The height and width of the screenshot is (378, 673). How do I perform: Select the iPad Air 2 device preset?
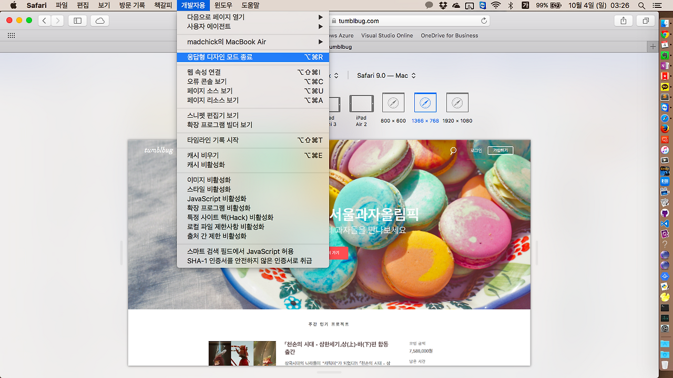(361, 110)
